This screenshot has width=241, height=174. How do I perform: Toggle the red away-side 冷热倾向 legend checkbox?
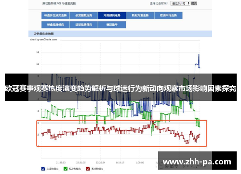point(88,169)
